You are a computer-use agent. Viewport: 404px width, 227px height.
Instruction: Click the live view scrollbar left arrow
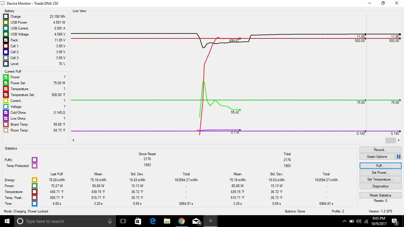(74, 140)
